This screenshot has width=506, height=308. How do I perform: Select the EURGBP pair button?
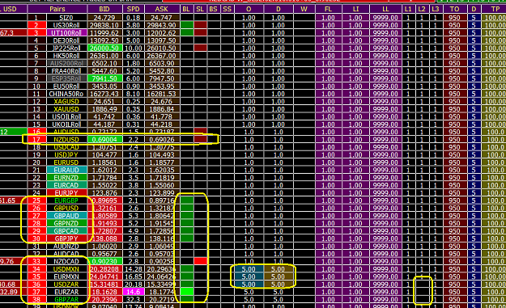pyautogui.click(x=66, y=200)
